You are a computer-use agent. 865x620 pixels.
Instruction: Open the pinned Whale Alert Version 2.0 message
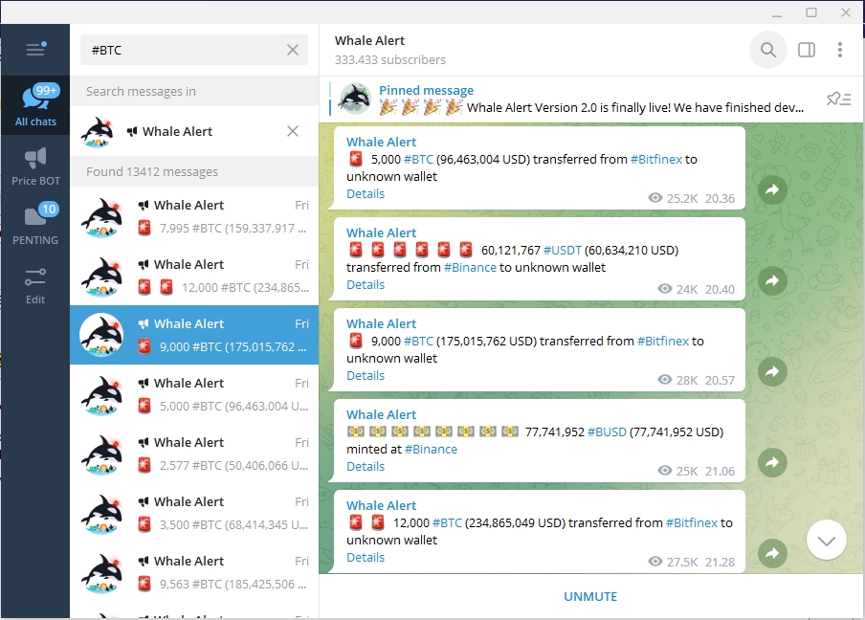click(590, 100)
